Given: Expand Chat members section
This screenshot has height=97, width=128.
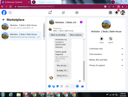Looking at the screenshot, I should click(x=106, y=54).
